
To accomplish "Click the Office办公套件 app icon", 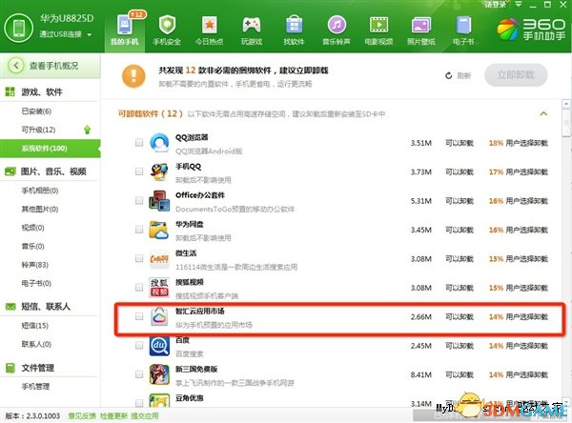I will (159, 201).
